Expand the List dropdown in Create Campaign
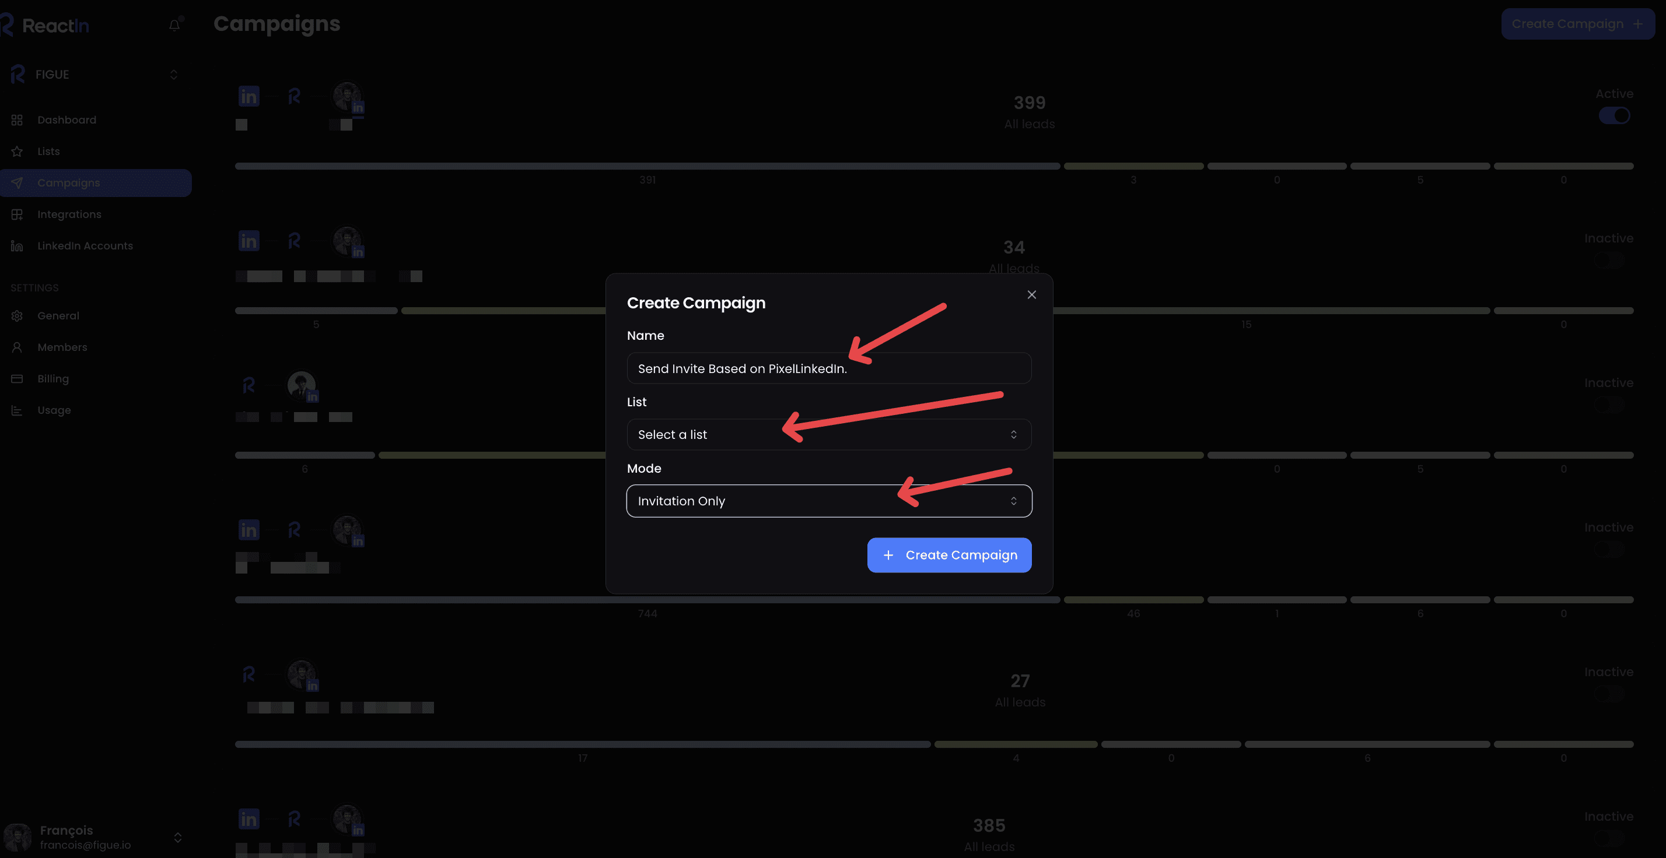 (x=828, y=434)
